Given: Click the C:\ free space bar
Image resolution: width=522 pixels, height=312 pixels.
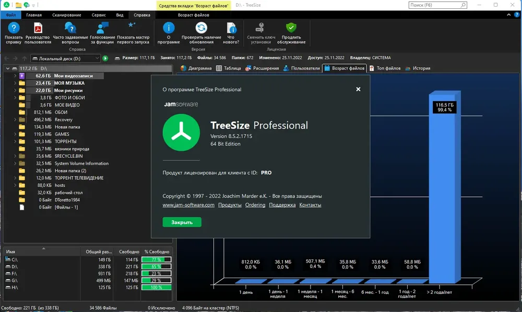Looking at the screenshot, I should coord(157,259).
